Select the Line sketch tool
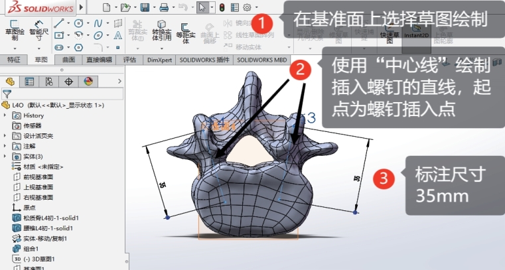The height and width of the screenshot is (270, 505). 59,23
